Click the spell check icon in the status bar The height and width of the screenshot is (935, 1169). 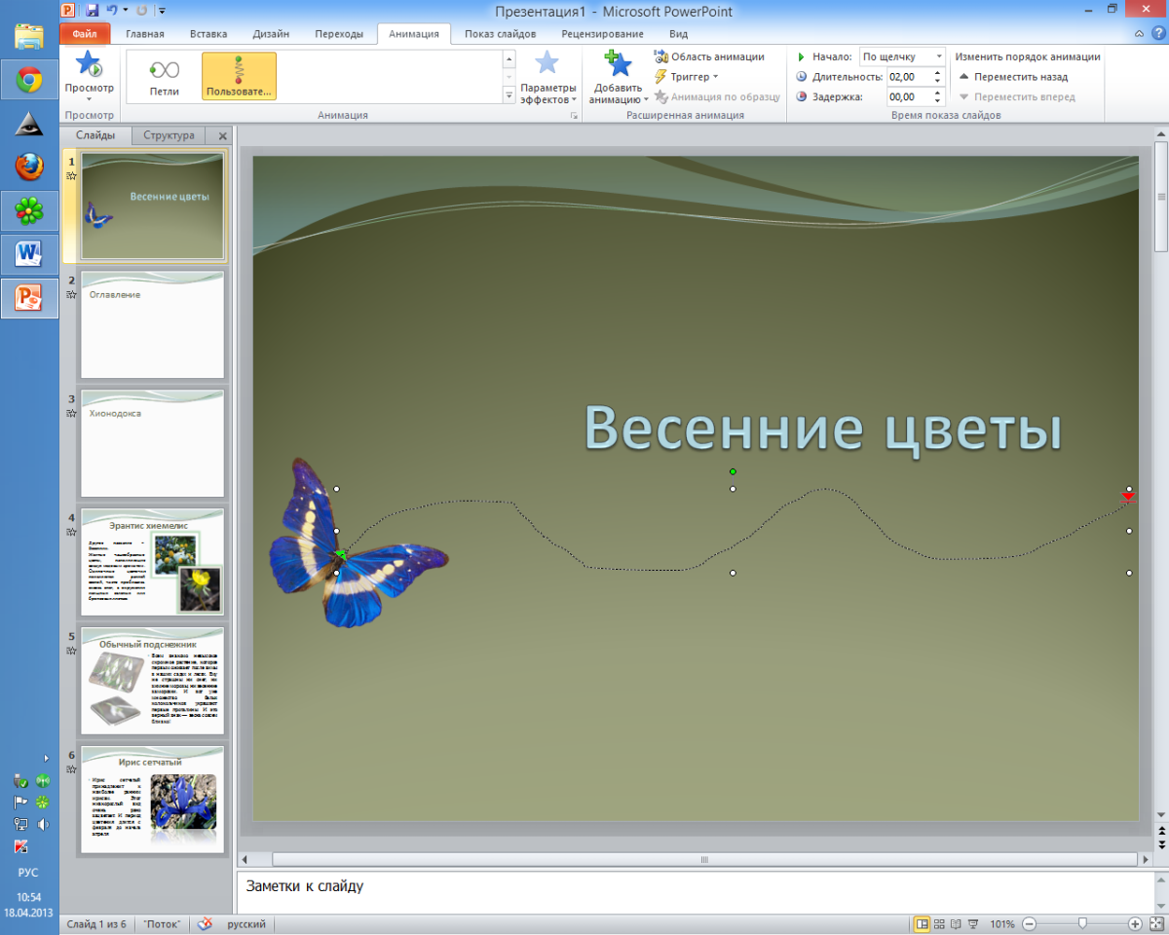pos(204,923)
